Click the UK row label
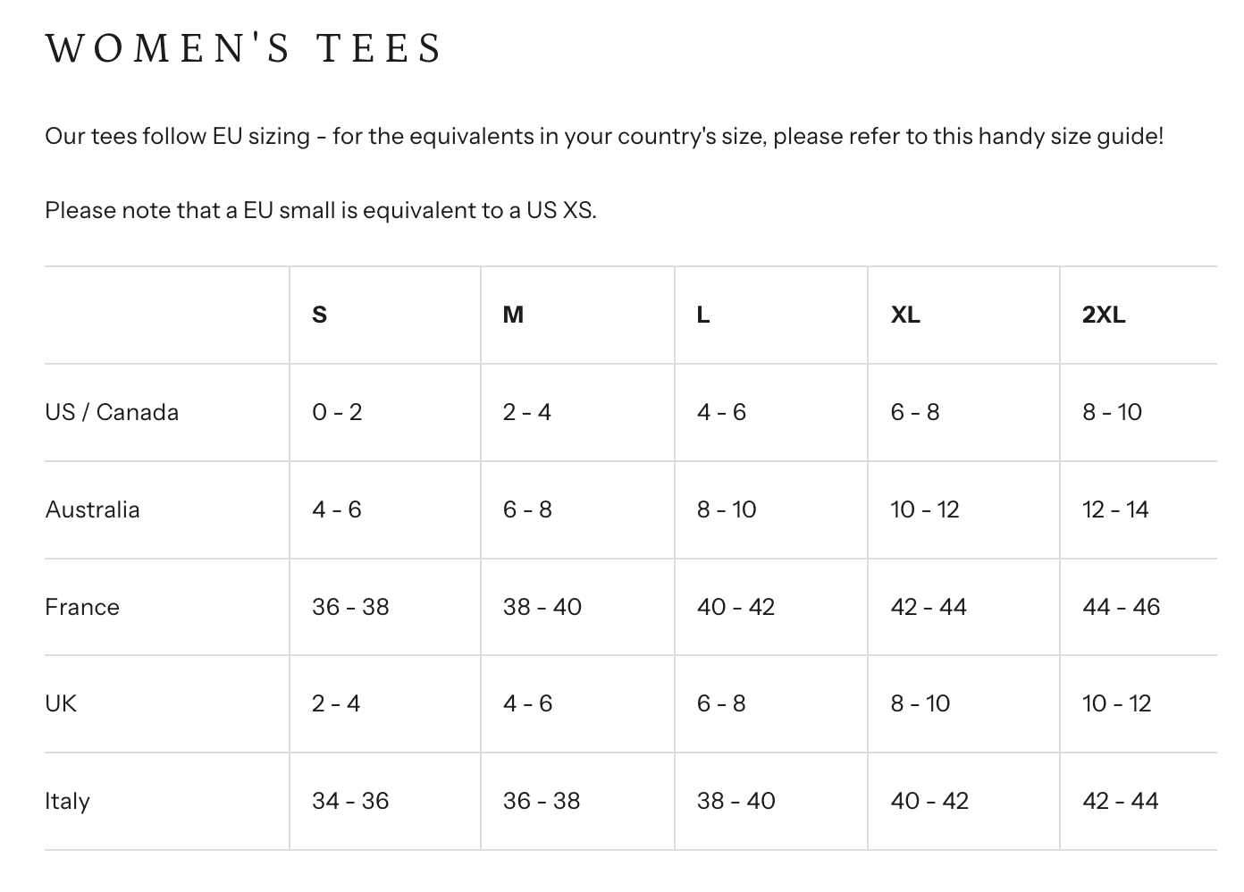This screenshot has height=892, width=1244. pos(61,703)
